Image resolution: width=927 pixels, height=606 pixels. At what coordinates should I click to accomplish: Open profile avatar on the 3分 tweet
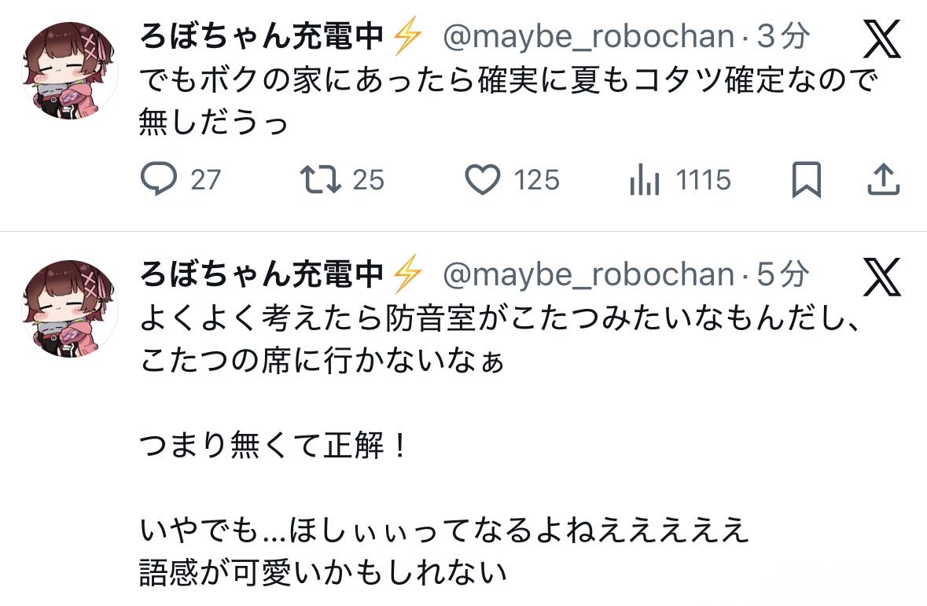[70, 71]
